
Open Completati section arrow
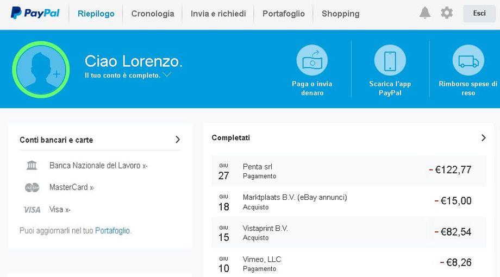pos(483,138)
